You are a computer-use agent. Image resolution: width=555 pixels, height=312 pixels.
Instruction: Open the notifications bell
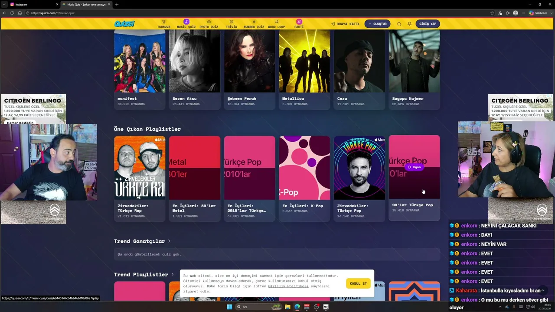click(x=409, y=24)
